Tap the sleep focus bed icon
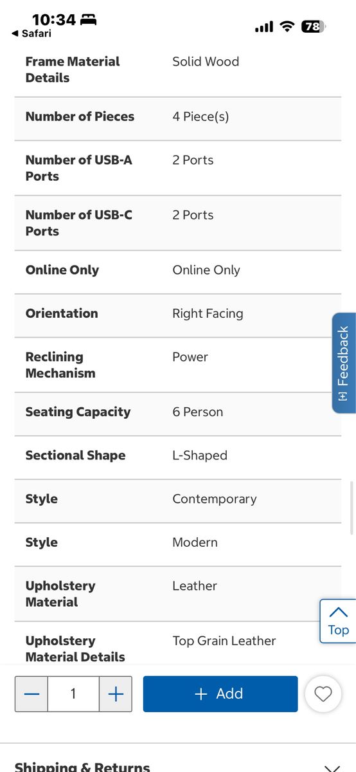Screen dimensions: 356x772 pos(89,19)
